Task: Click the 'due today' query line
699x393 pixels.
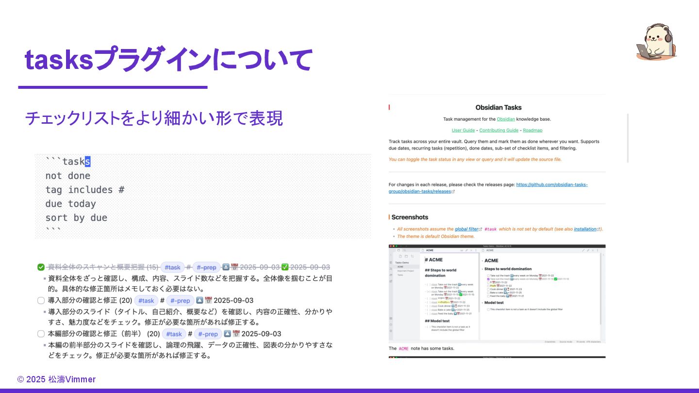Action: [71, 204]
